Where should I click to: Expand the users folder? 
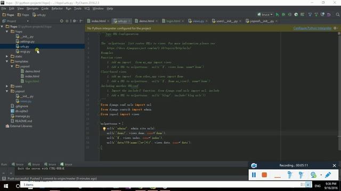7,86
